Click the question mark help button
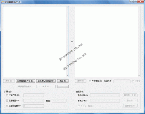This screenshot has width=145, height=114. (63, 86)
